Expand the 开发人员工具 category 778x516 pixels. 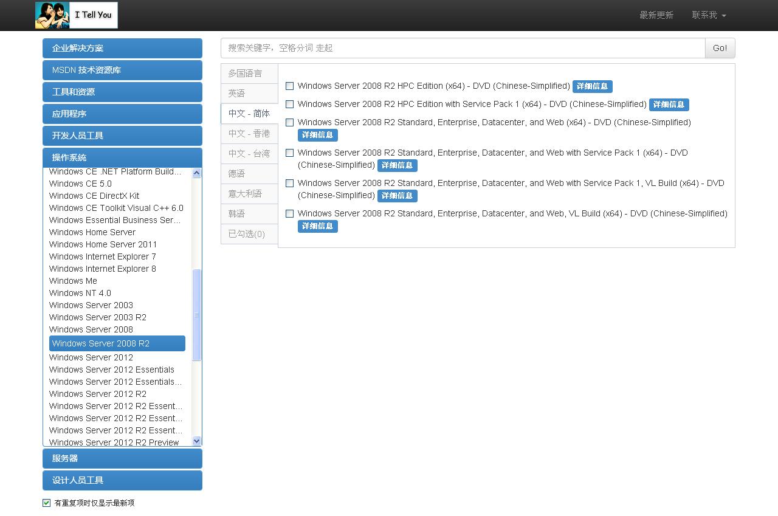[122, 136]
